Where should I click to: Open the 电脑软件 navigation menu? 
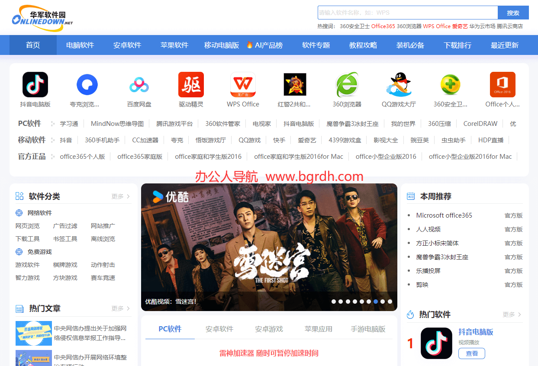[80, 45]
